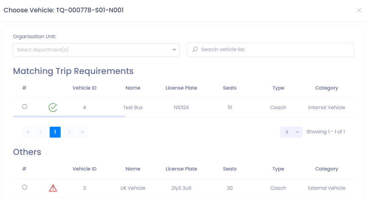Open the Select department(s) dropdown
The height and width of the screenshot is (198, 369).
tap(93, 50)
